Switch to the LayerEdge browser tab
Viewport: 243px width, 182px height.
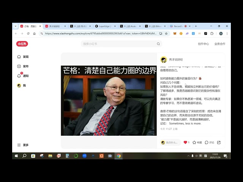point(106,26)
